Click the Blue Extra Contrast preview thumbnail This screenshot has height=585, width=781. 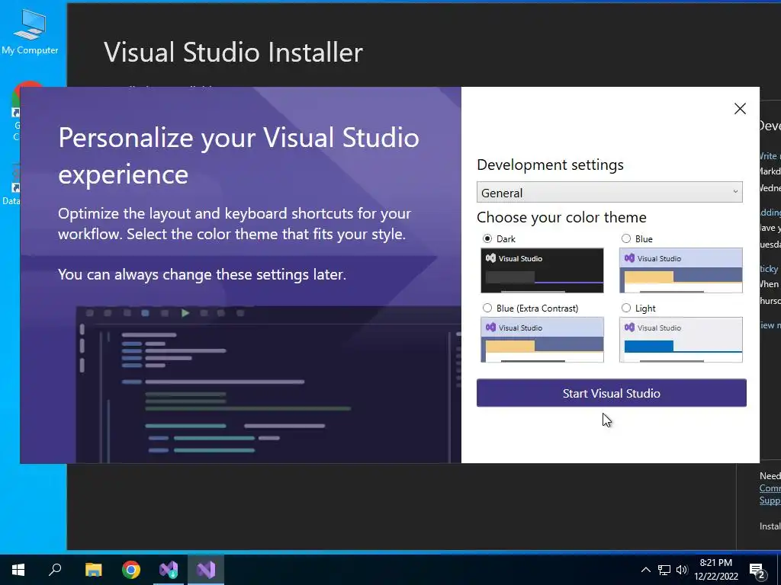(542, 340)
